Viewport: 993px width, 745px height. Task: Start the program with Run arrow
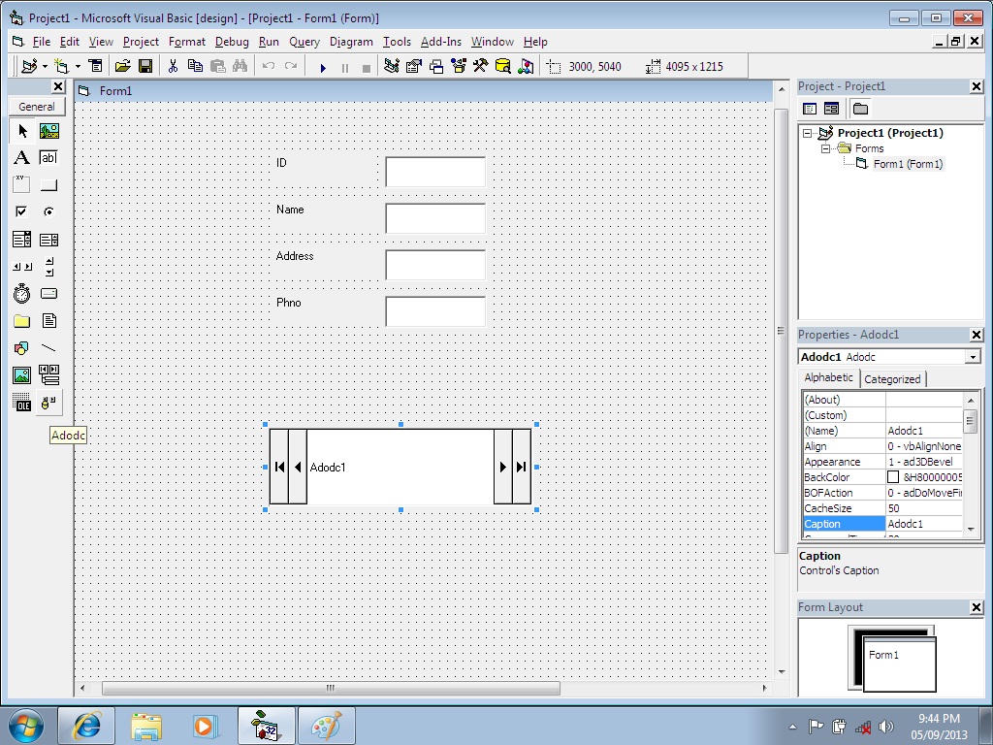point(323,67)
